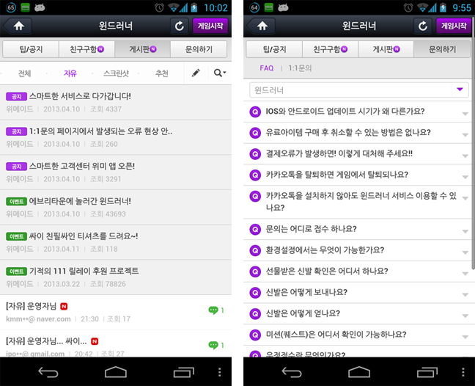
Task: Tap the right phone's FAQ scrollbar
Action: (x=474, y=142)
